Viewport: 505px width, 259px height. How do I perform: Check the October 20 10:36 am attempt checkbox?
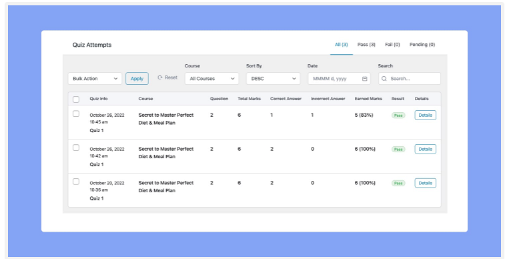pyautogui.click(x=76, y=182)
